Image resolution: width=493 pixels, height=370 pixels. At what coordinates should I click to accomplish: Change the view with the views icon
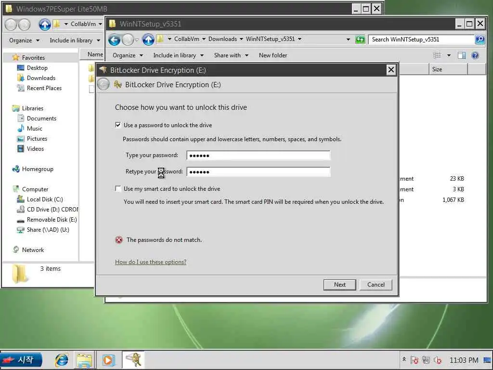[437, 55]
